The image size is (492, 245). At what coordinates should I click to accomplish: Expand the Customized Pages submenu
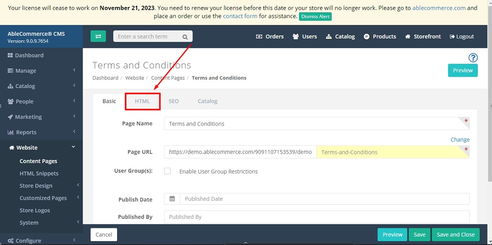(78, 198)
